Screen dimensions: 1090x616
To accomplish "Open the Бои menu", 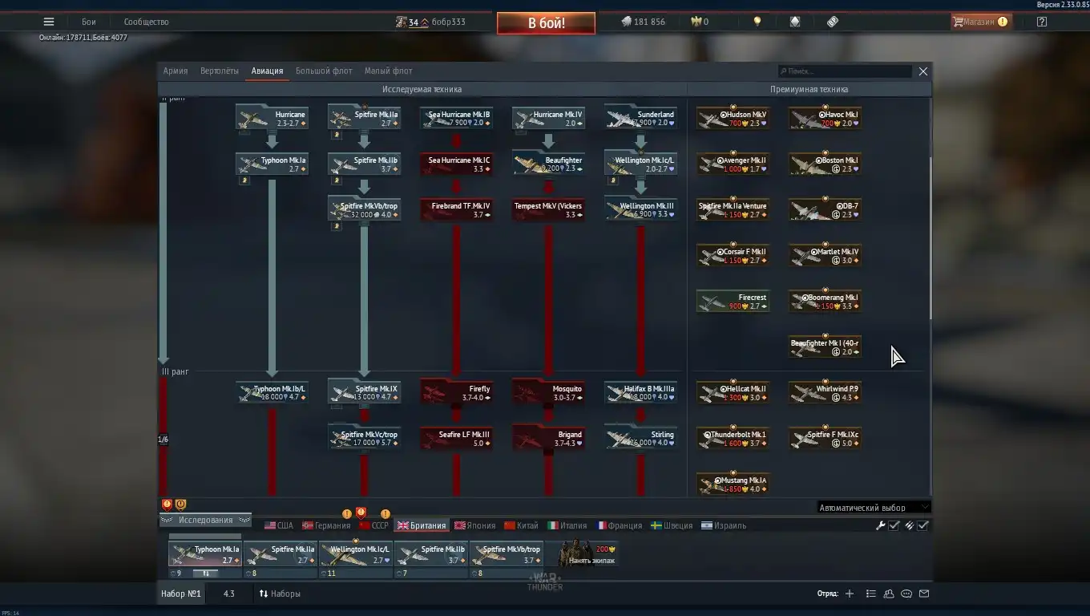I will [x=88, y=22].
